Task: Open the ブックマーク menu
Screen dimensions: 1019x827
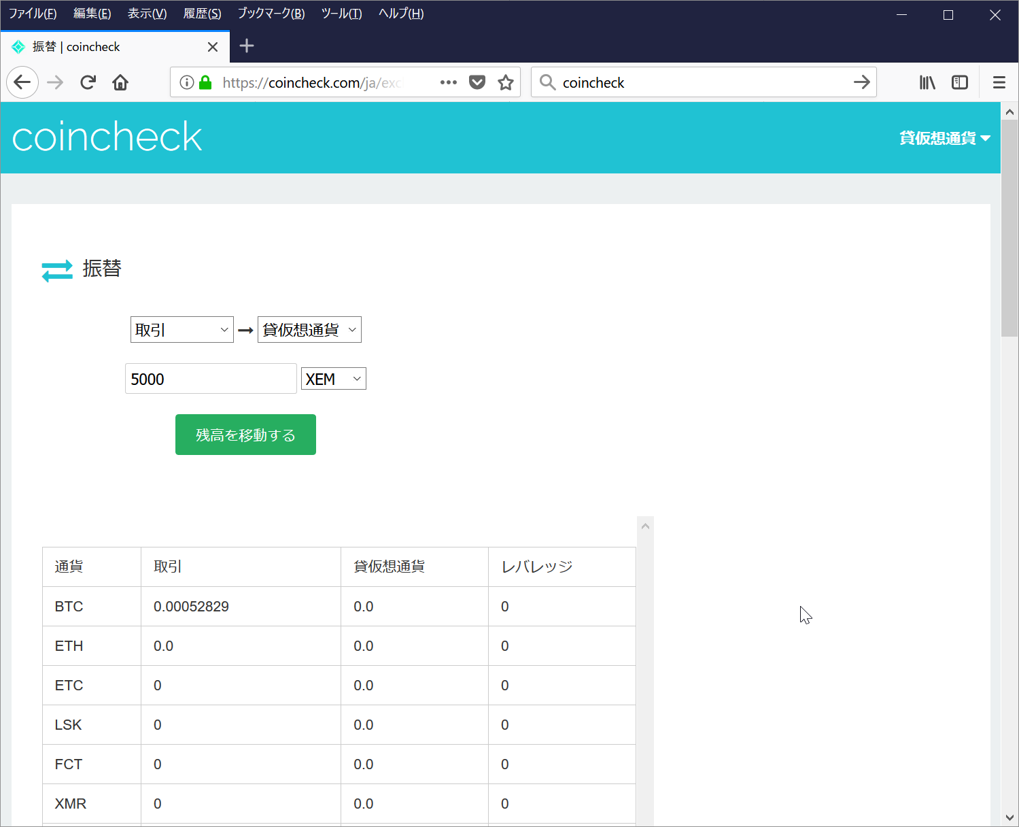Action: pyautogui.click(x=271, y=14)
